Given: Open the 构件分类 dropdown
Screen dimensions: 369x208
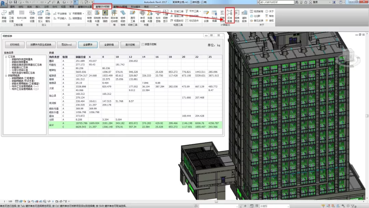Looking at the screenshot, I should pyautogui.click(x=22, y=16).
